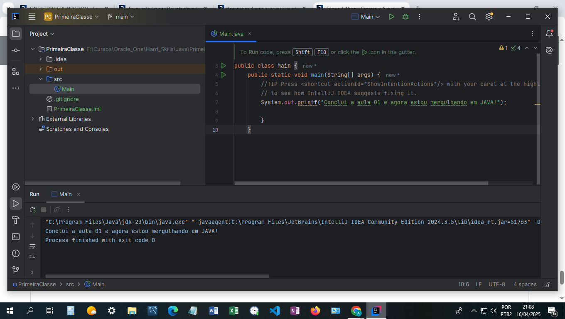Click PrimeiraClasse breadcrumb in status bar
Viewport: 565px width, 319px height.
pos(34,285)
